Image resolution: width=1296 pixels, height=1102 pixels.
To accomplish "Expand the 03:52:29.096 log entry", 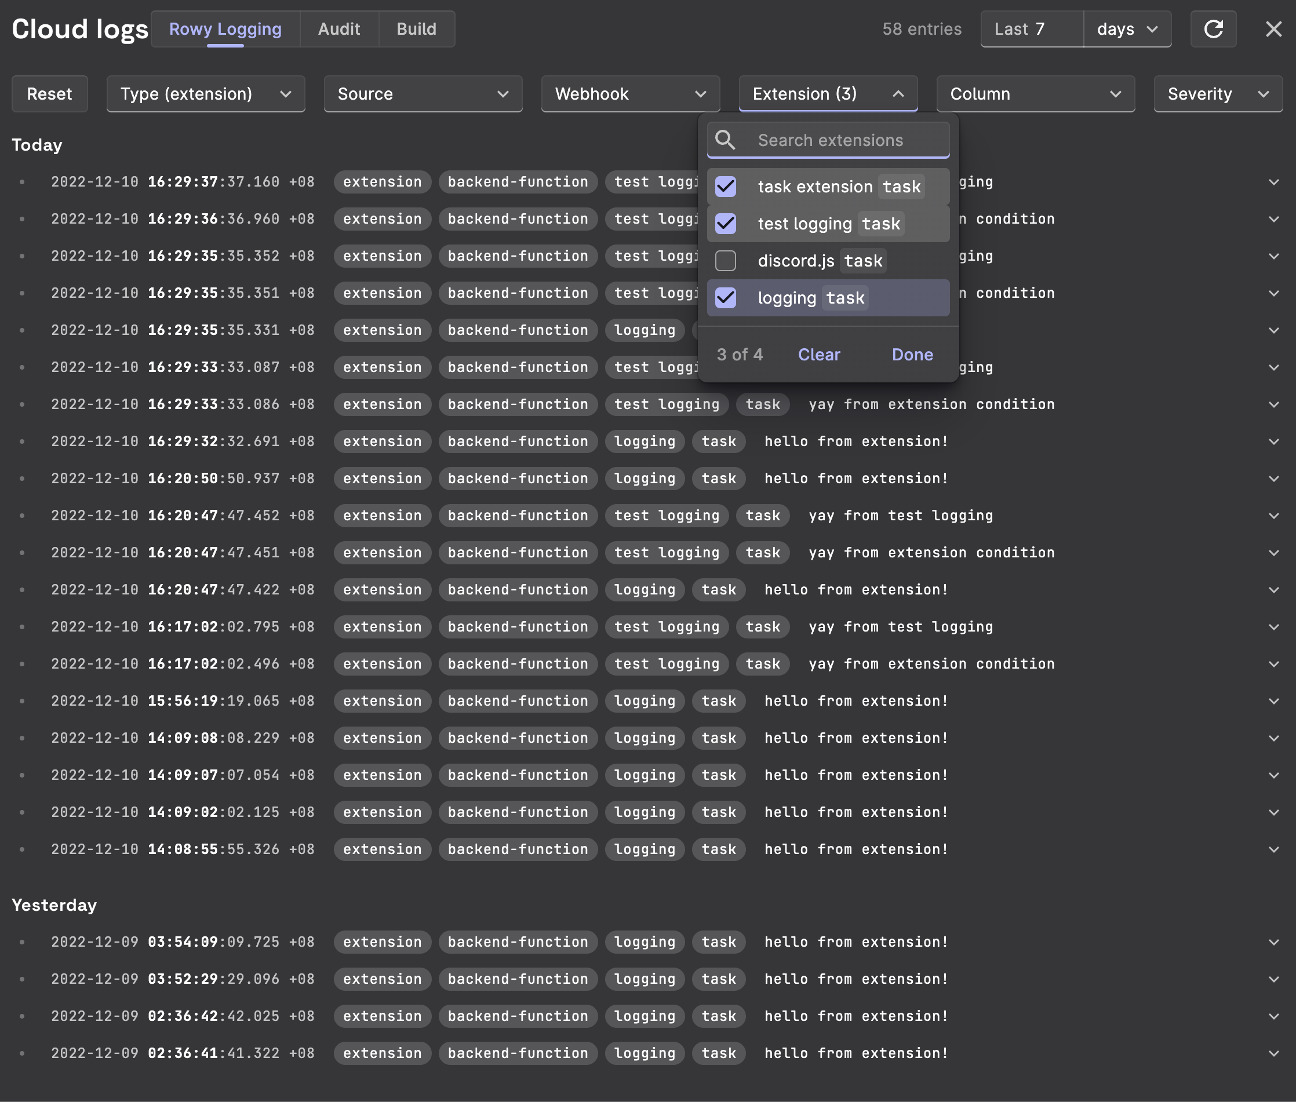I will [x=1273, y=980].
